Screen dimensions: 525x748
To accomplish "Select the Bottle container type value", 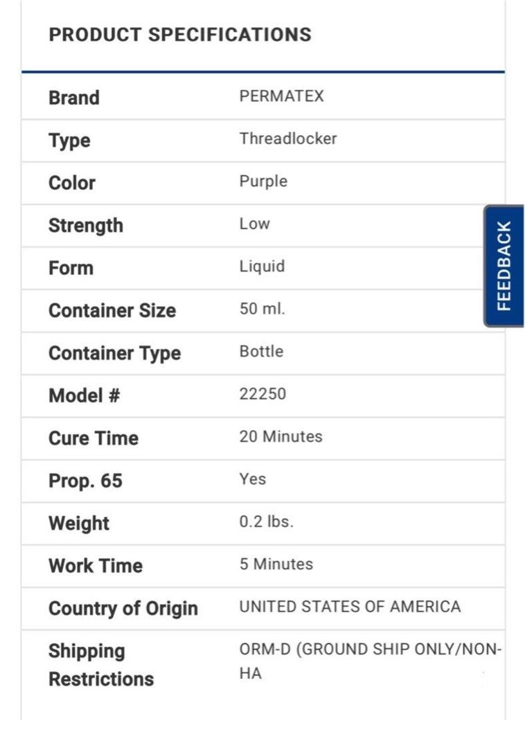I will pos(261,351).
